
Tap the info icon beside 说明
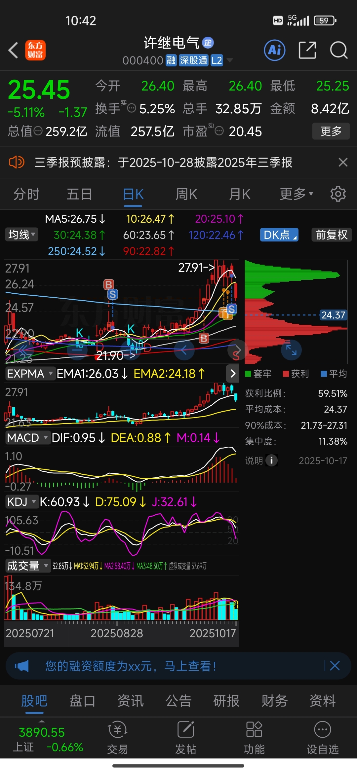pyautogui.click(x=271, y=460)
